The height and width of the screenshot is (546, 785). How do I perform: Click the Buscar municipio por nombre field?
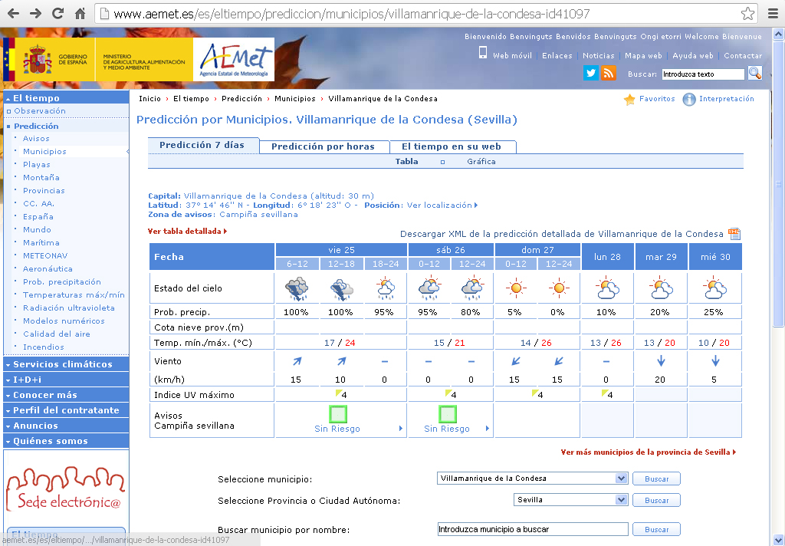click(x=531, y=529)
